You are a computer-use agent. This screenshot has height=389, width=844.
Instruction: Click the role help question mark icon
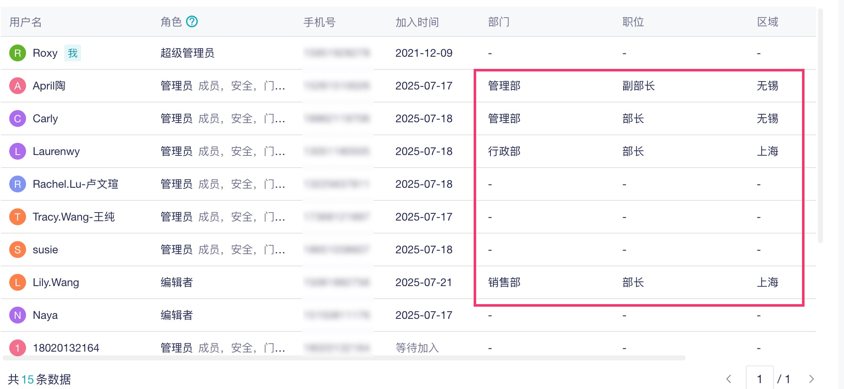click(192, 21)
